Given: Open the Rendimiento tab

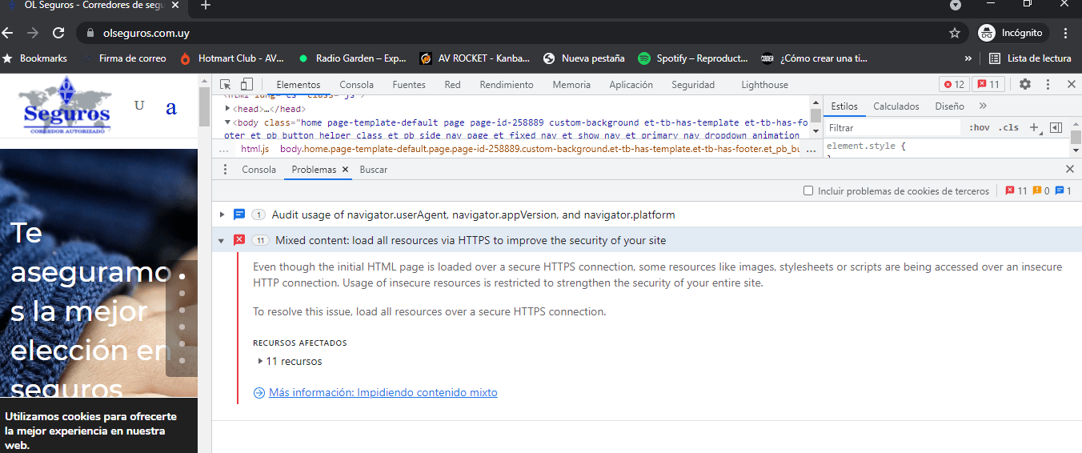Looking at the screenshot, I should click(507, 84).
